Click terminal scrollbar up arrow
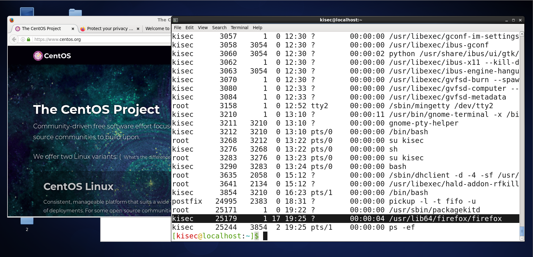The height and width of the screenshot is (257, 533). (522, 34)
